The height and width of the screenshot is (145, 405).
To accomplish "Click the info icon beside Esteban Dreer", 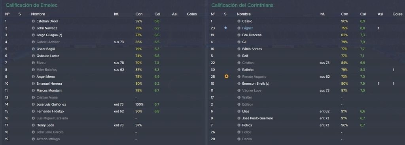I will point(33,21).
